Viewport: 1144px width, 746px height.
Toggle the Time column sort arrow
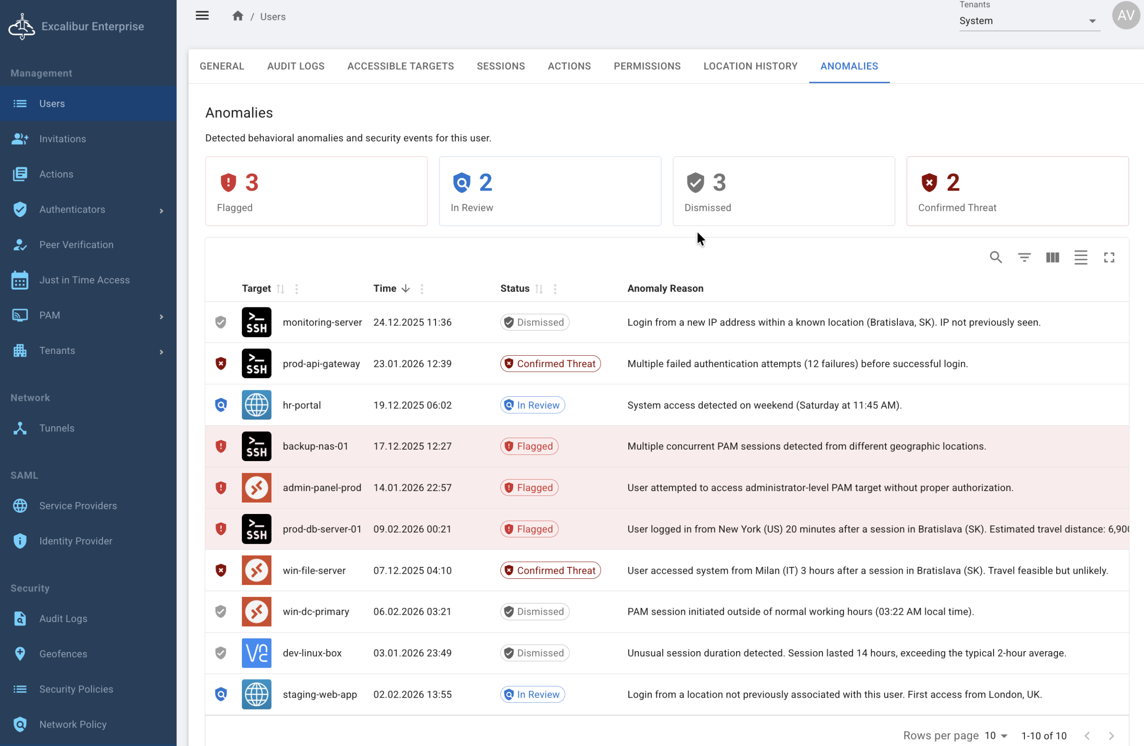tap(405, 288)
